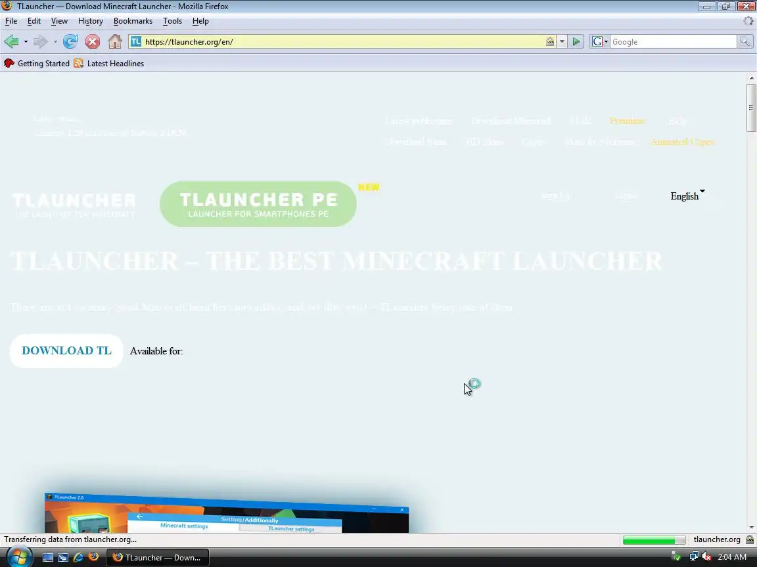Click the throbber activity indicator

click(748, 21)
